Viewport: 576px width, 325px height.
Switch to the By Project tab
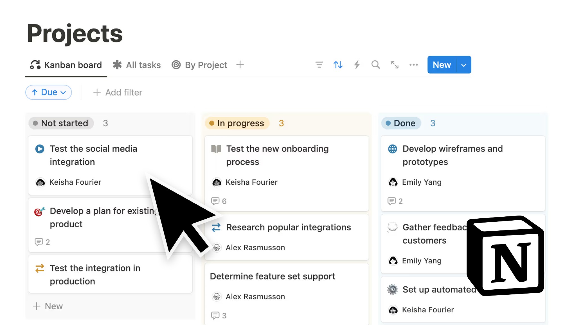199,65
